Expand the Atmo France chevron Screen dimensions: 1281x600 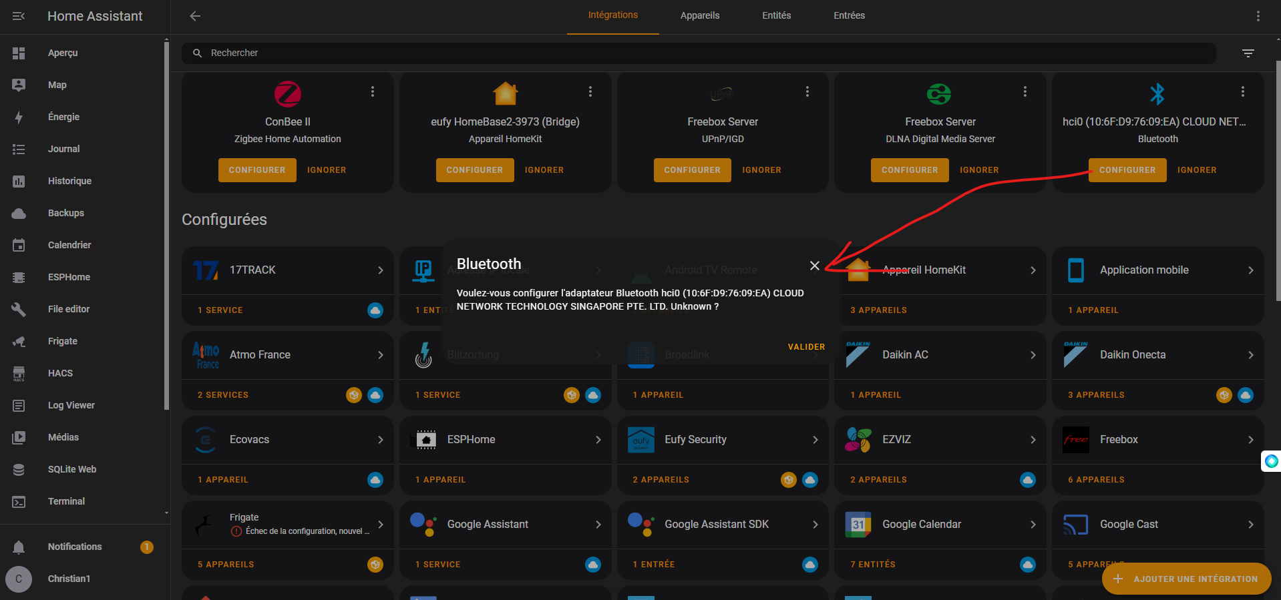(381, 355)
